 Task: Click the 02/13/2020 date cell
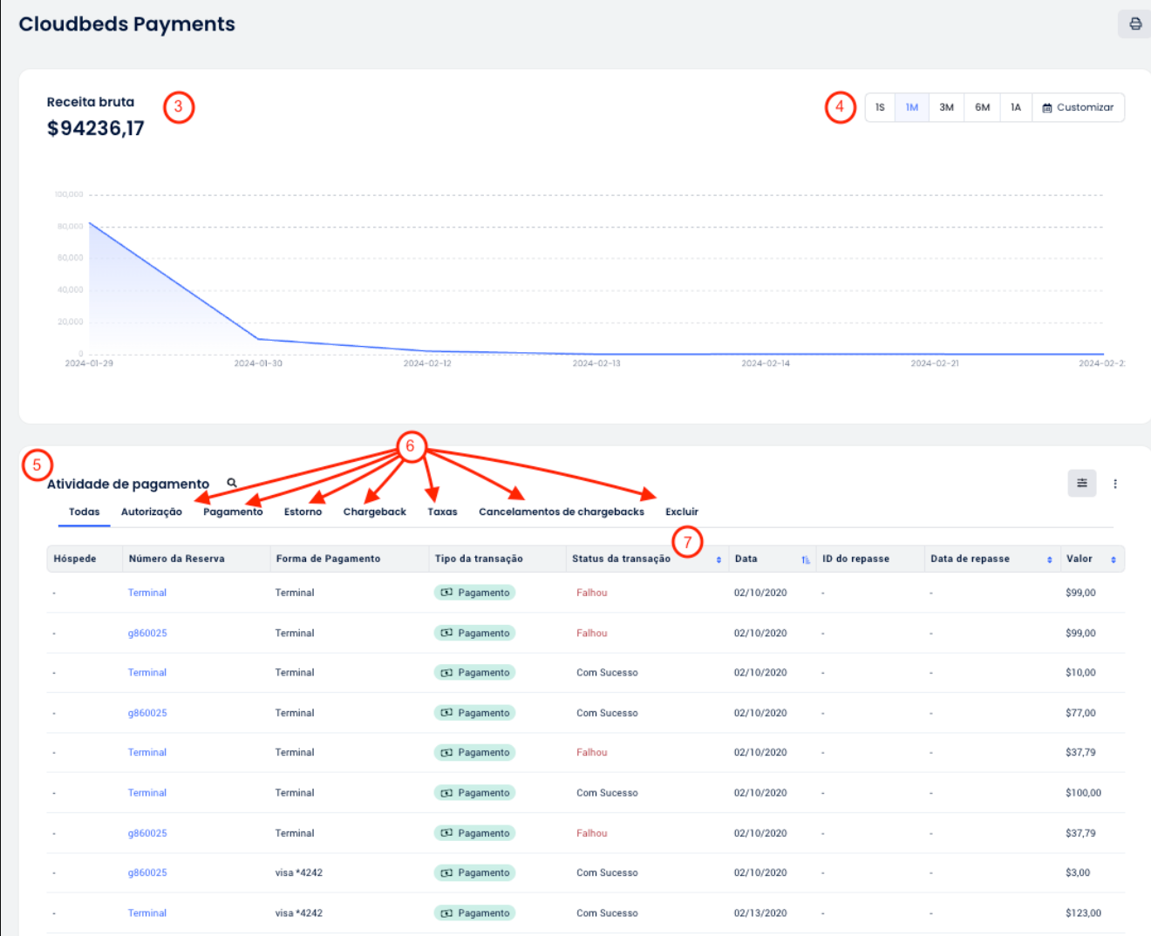[760, 913]
